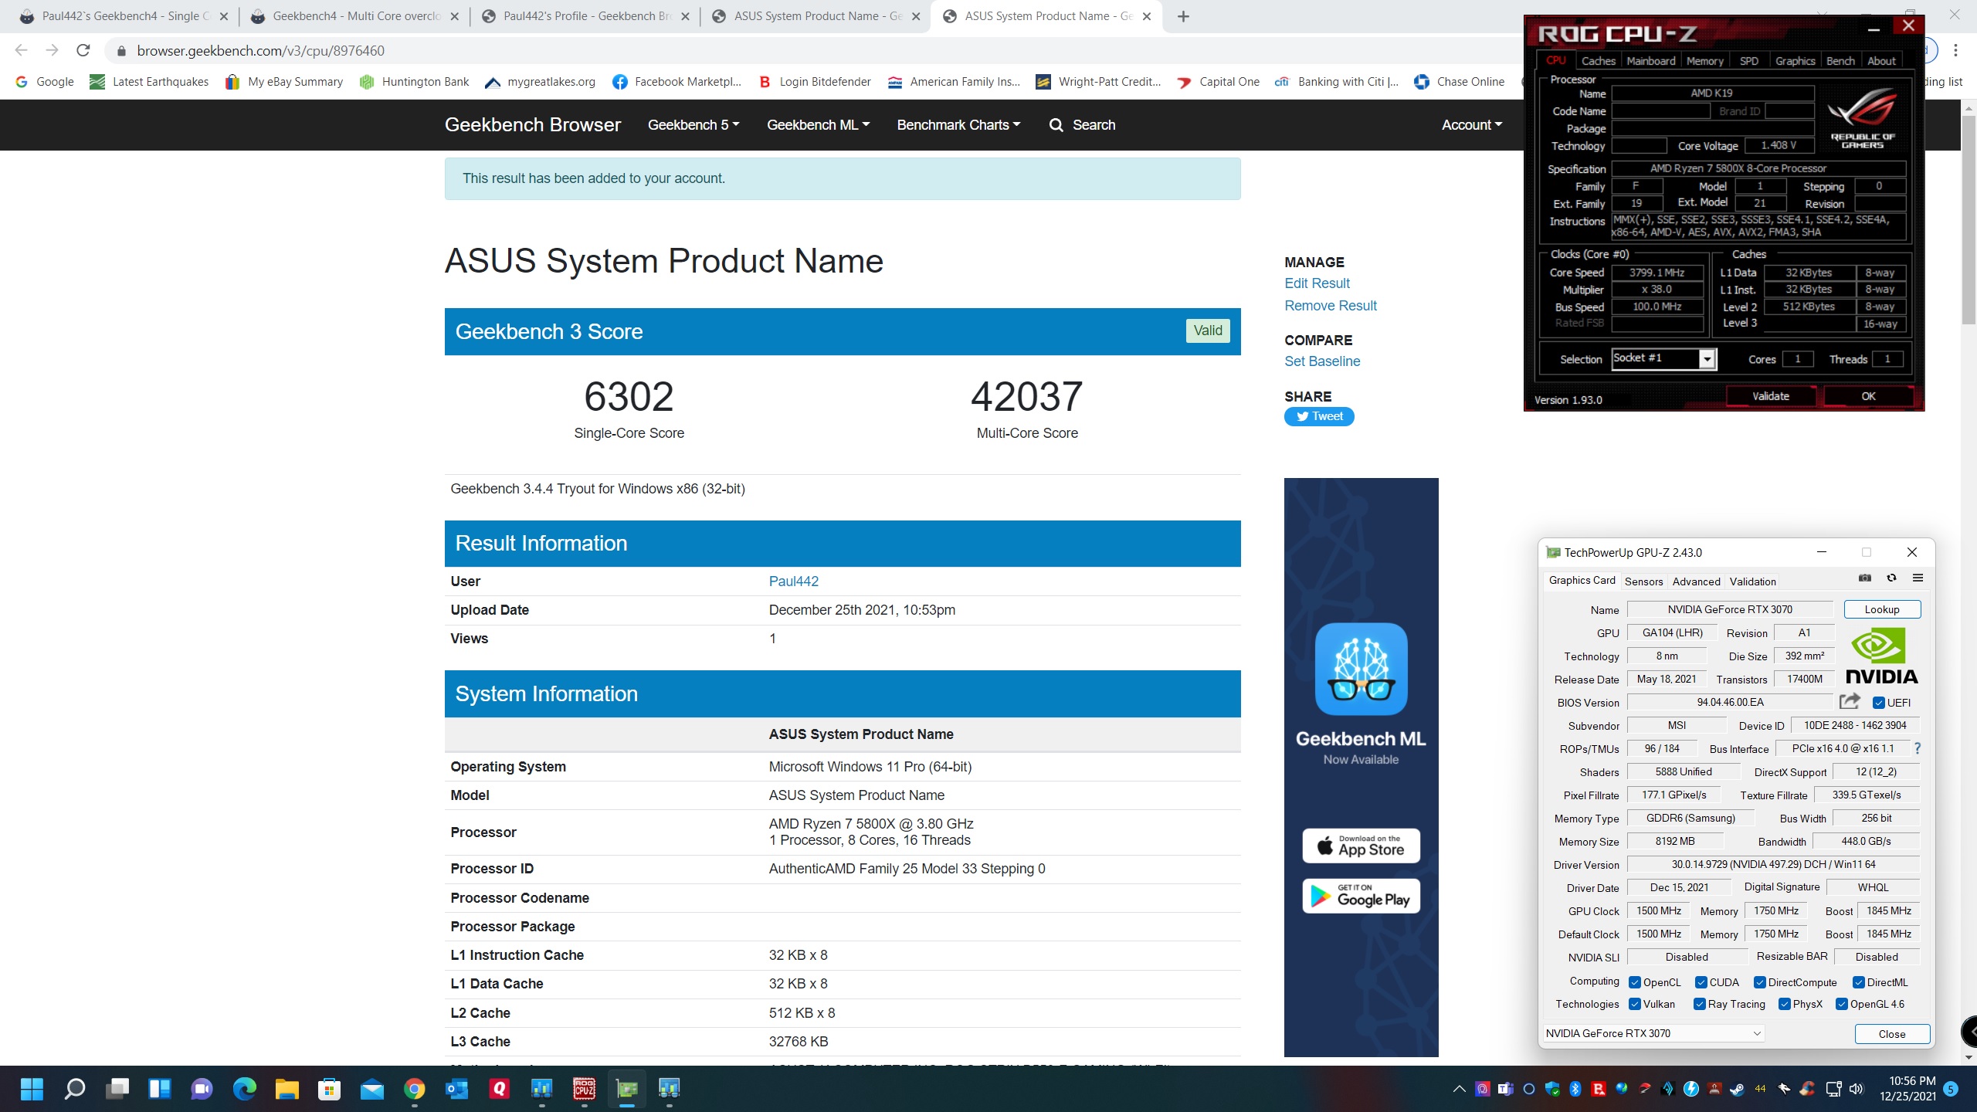Click the Windows Security shield tray icon
Viewport: 1977px width, 1112px height.
tap(1552, 1089)
